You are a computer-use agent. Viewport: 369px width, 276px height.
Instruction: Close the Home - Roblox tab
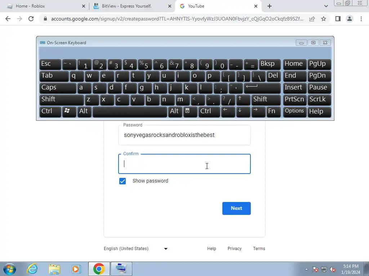click(84, 6)
